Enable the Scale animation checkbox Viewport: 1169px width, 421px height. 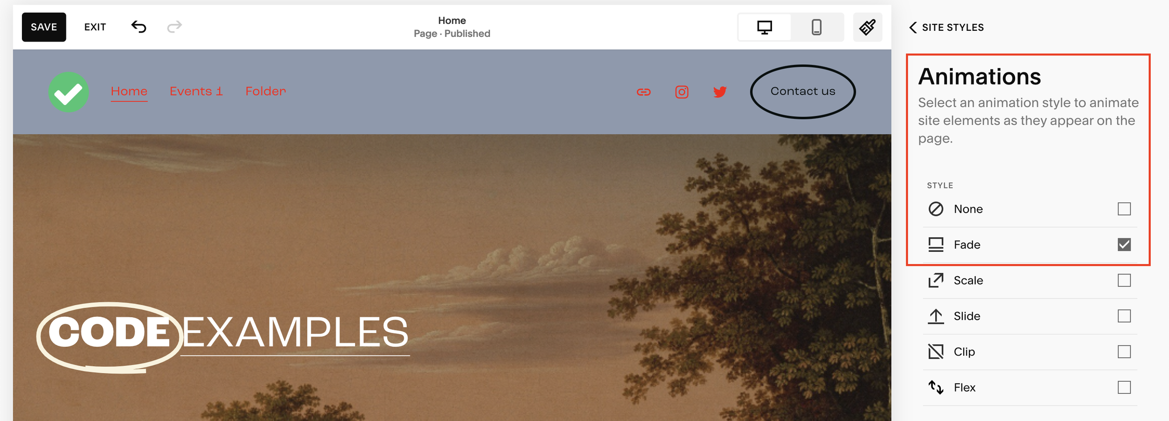pos(1124,280)
